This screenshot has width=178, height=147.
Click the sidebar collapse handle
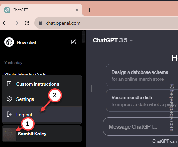(x=92, y=89)
